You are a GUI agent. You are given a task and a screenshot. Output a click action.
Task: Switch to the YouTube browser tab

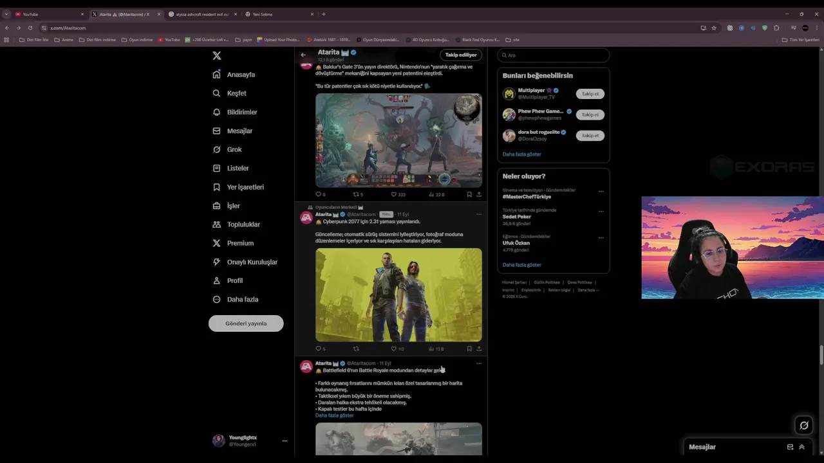[50, 14]
